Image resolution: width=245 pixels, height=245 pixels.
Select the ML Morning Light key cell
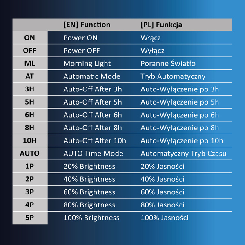click(30, 63)
